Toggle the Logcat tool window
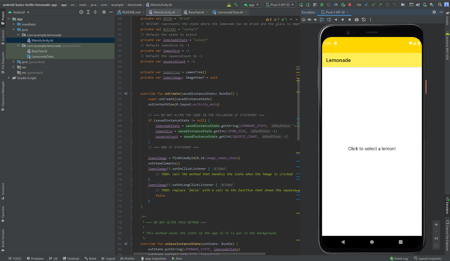450x261 pixels. tap(108, 258)
